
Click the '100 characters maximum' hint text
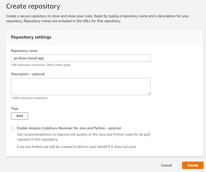click(41, 65)
